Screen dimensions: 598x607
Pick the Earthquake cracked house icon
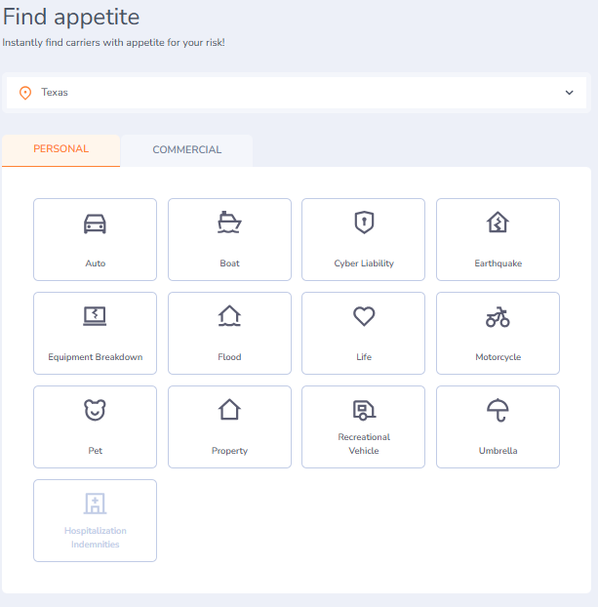coord(498,223)
